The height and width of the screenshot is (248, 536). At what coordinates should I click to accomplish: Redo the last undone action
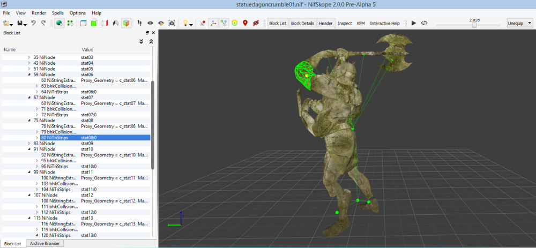coord(43,23)
